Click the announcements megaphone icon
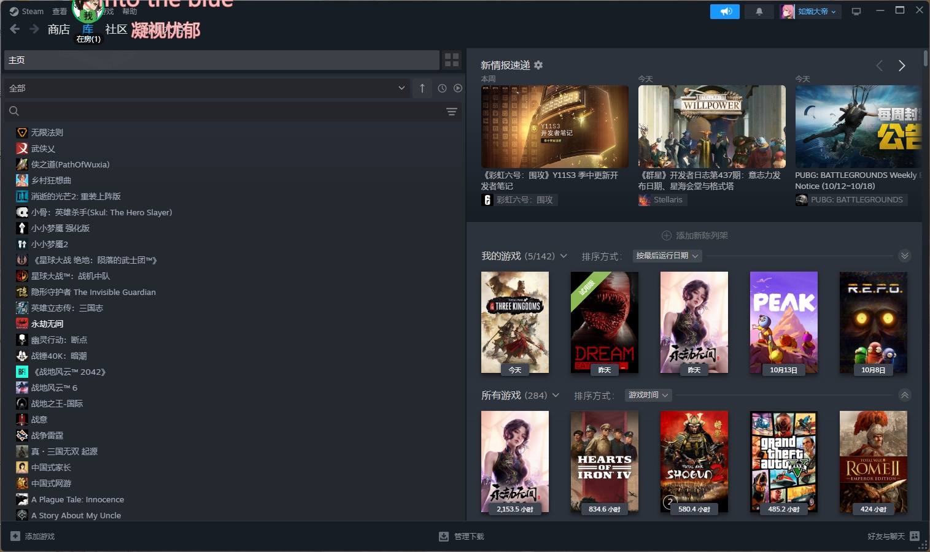The height and width of the screenshot is (552, 930). click(725, 12)
